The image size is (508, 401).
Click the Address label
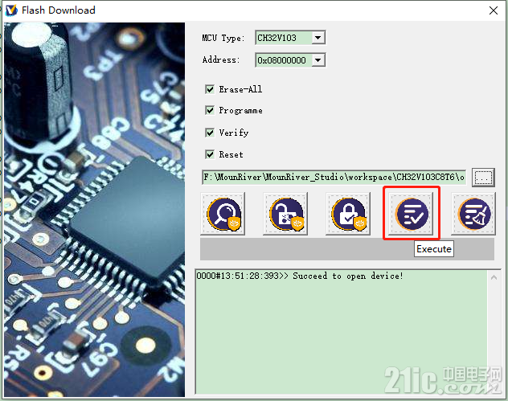tap(221, 60)
